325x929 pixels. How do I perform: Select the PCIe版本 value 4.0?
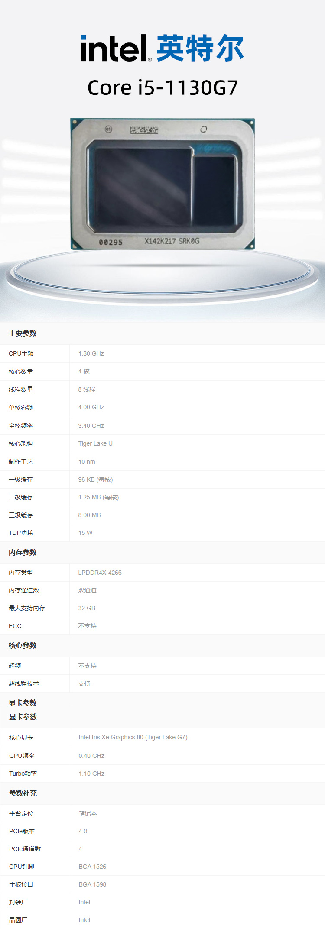click(x=83, y=831)
